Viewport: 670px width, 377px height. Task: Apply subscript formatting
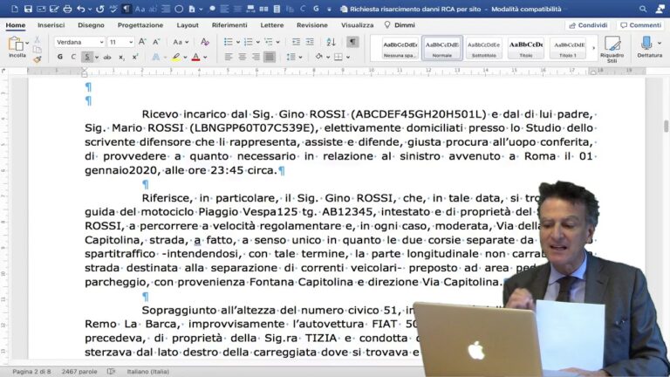121,57
